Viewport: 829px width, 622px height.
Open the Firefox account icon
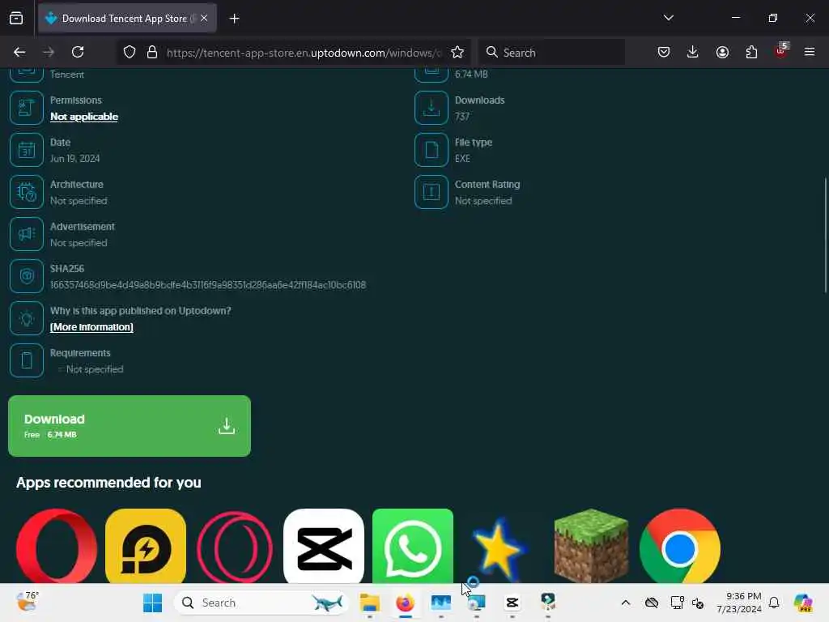[x=722, y=52]
